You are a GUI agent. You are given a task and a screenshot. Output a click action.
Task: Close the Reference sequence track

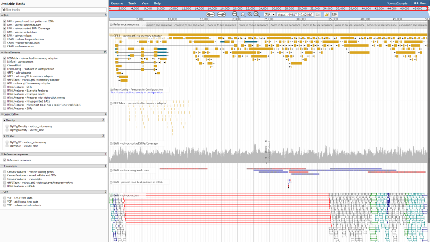[111, 24]
